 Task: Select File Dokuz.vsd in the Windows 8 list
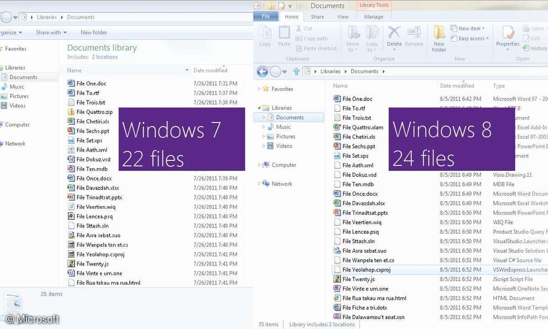coord(359,175)
